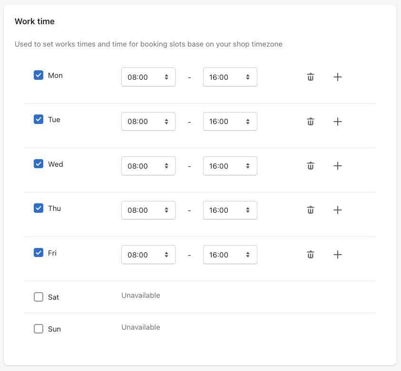The image size is (401, 371).
Task: Add another time slot for Monday
Action: (337, 77)
